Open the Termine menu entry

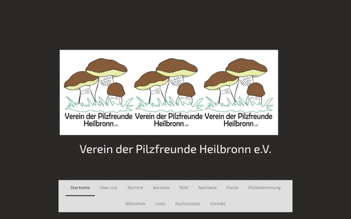pyautogui.click(x=135, y=187)
